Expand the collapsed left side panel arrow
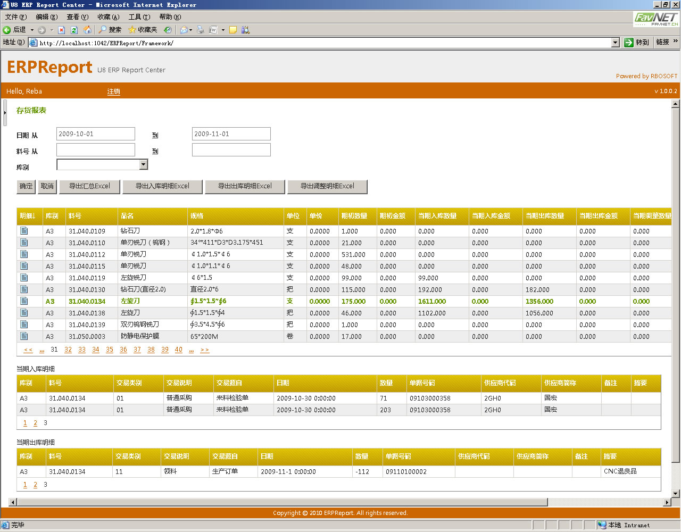 pos(5,113)
